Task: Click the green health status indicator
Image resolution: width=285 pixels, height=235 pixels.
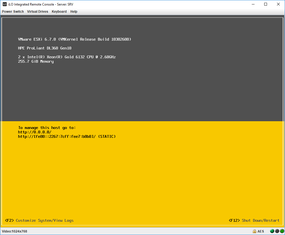Action: (x=272, y=231)
